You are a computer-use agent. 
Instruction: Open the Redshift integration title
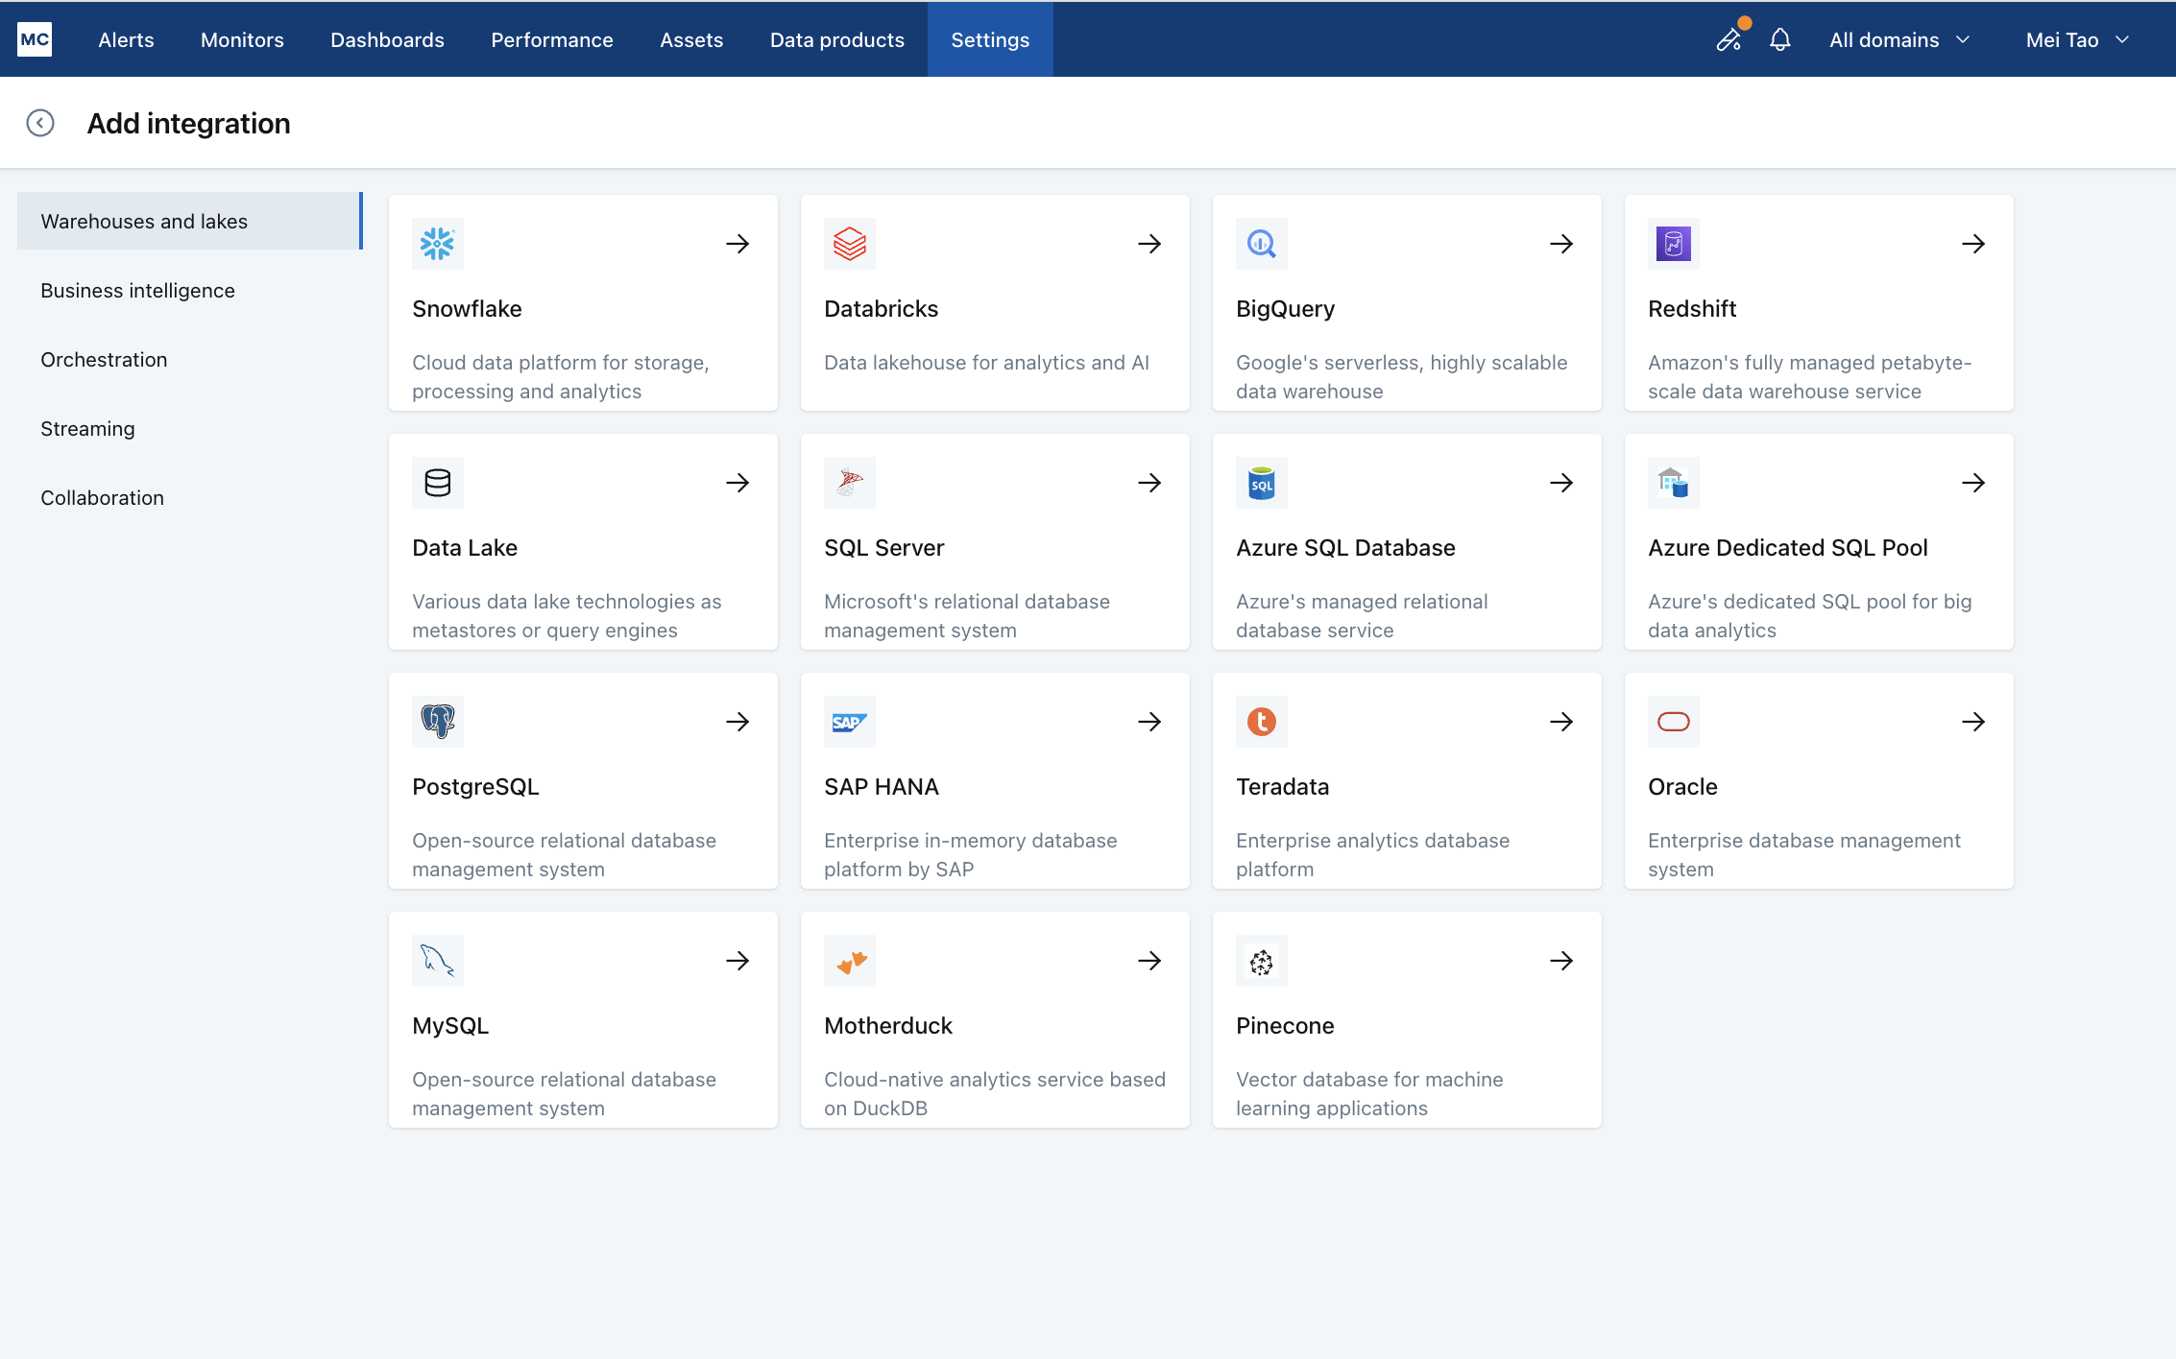(x=1692, y=309)
